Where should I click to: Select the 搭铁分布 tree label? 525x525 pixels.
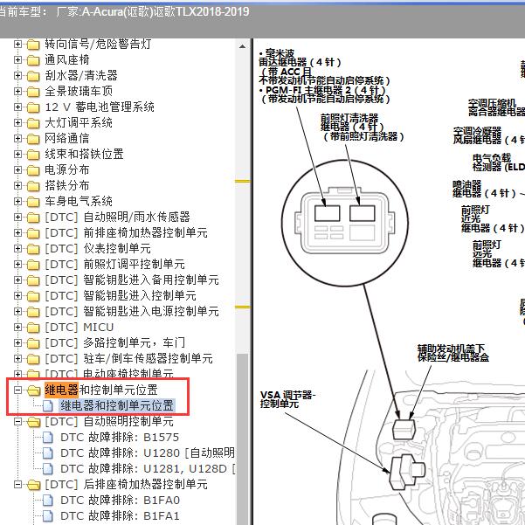(x=67, y=186)
